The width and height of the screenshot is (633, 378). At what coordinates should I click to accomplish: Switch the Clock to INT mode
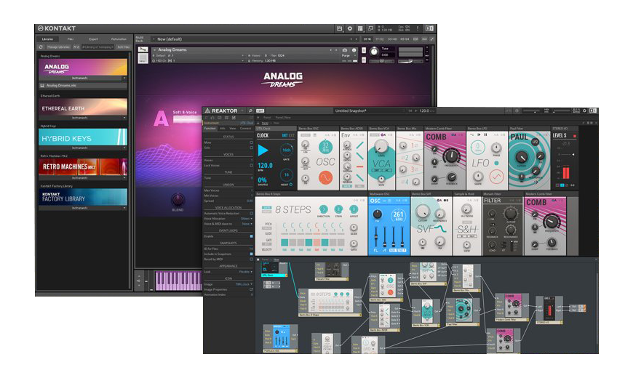284,135
